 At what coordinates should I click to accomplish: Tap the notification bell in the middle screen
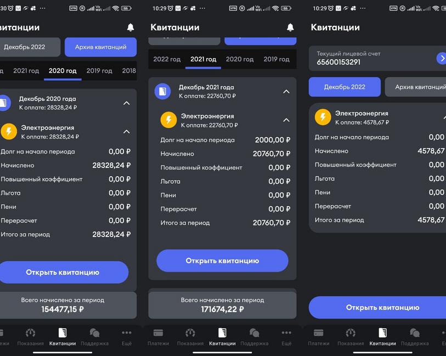[x=290, y=27]
